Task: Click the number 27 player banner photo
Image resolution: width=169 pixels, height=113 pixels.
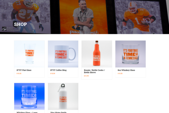Action: click(25, 16)
